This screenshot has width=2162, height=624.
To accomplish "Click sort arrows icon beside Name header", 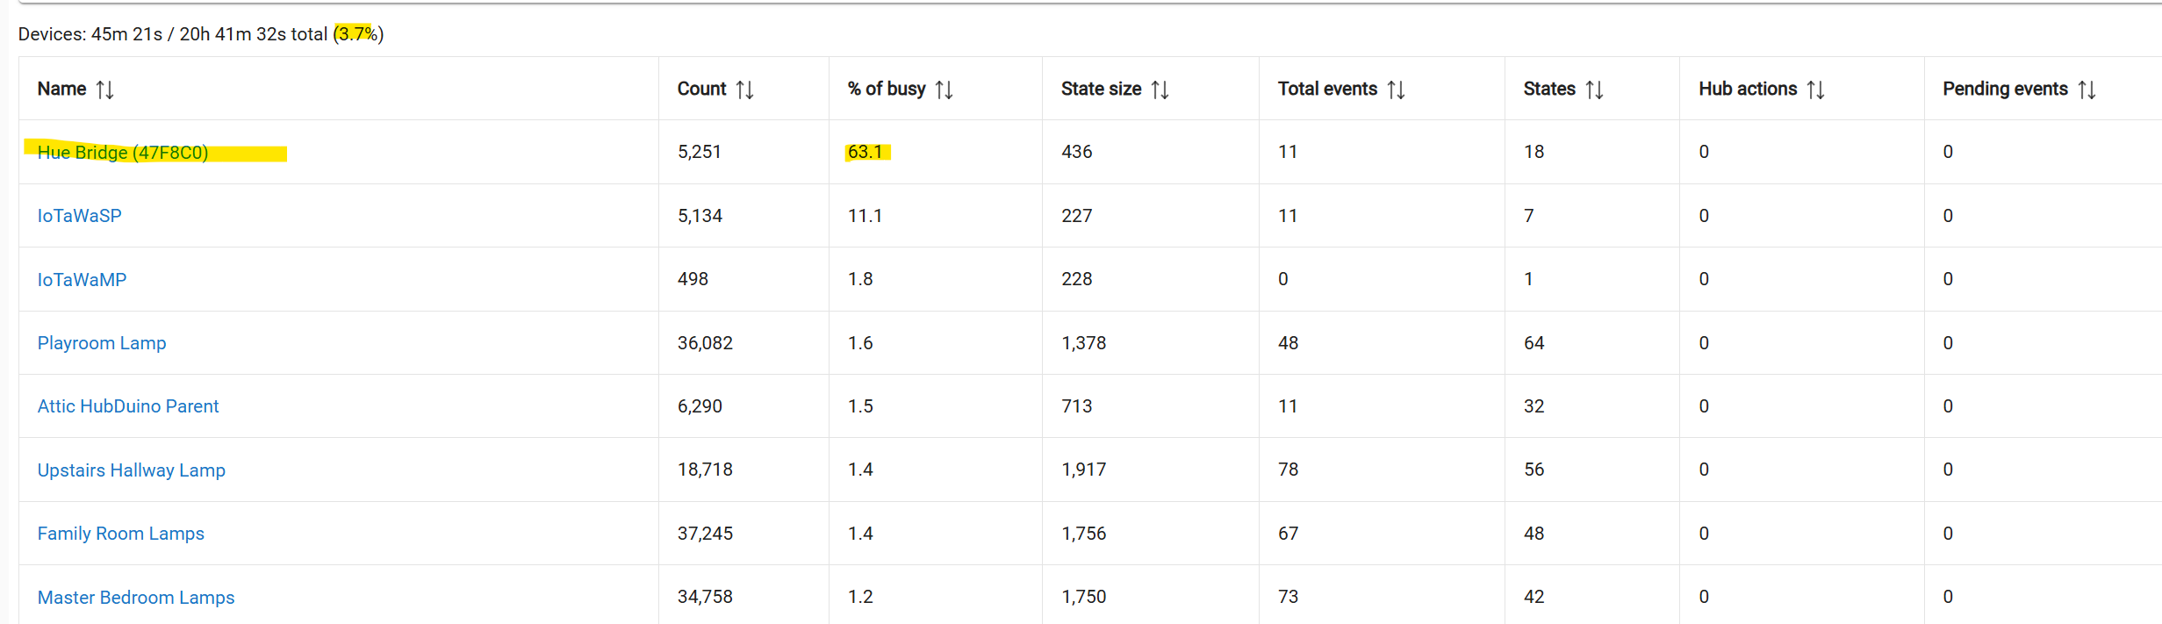I will pyautogui.click(x=105, y=90).
